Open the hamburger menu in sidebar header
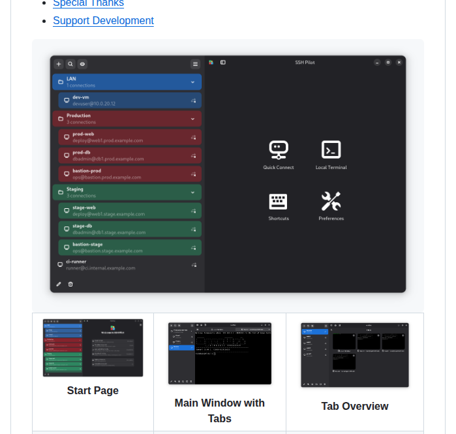Screen dimensions: 456x434 (196, 64)
